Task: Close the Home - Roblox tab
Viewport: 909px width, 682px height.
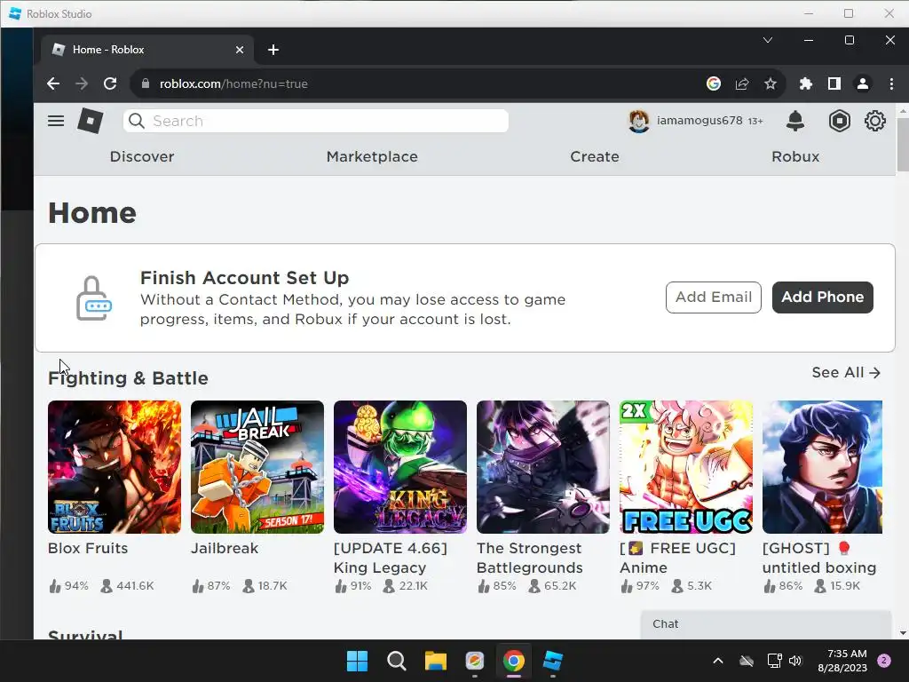Action: point(240,50)
